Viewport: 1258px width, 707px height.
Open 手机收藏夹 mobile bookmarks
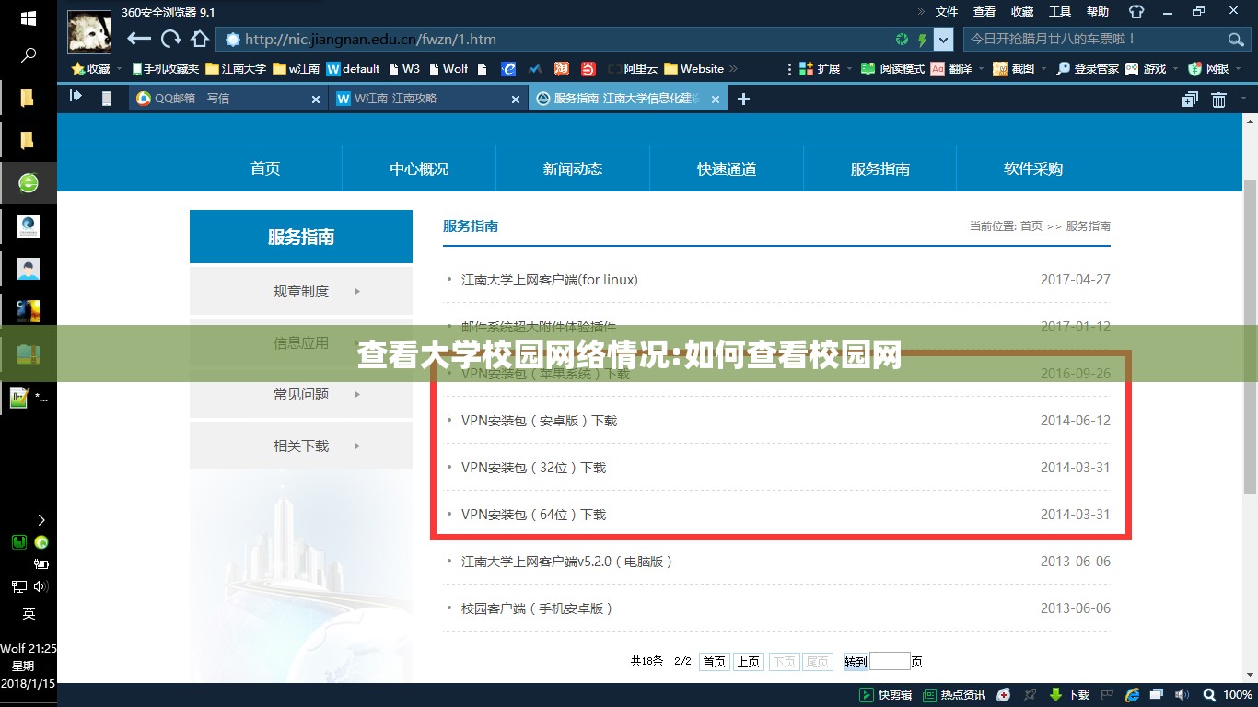click(166, 69)
